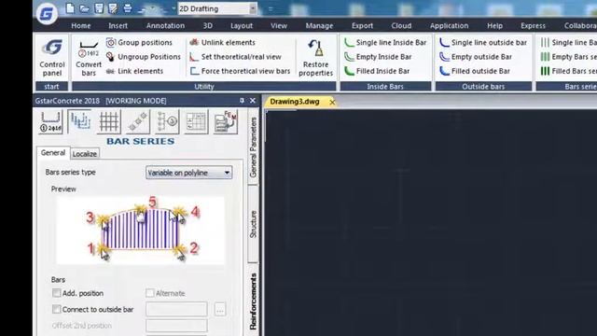The height and width of the screenshot is (336, 597).
Task: Open the Bars series type dropdown
Action: (x=188, y=173)
